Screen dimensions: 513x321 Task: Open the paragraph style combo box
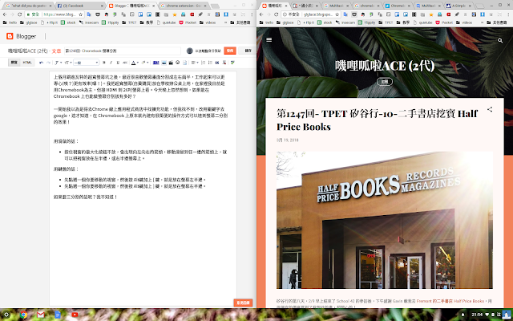(86, 63)
